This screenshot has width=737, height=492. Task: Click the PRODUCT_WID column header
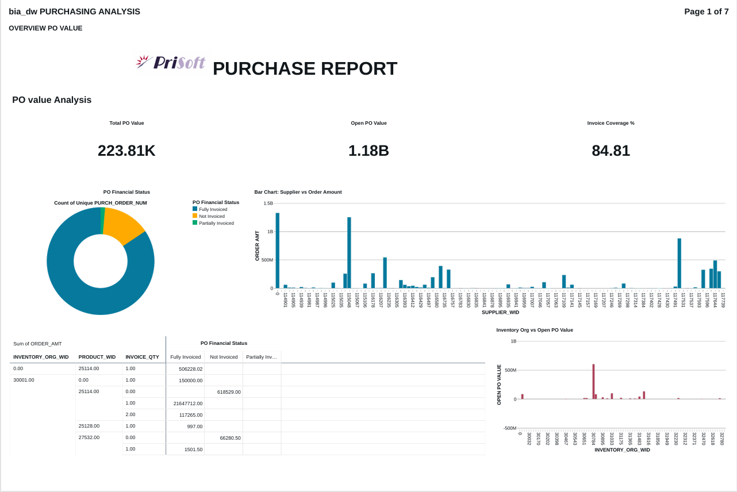pyautogui.click(x=97, y=357)
